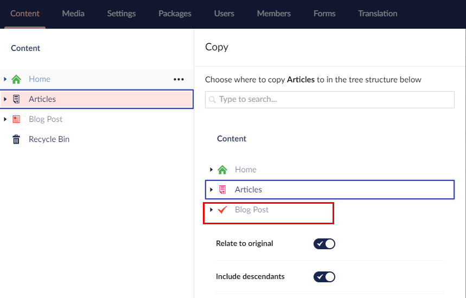Image resolution: width=466 pixels, height=298 pixels.
Task: Toggle the Relate to original switch
Action: pos(324,244)
